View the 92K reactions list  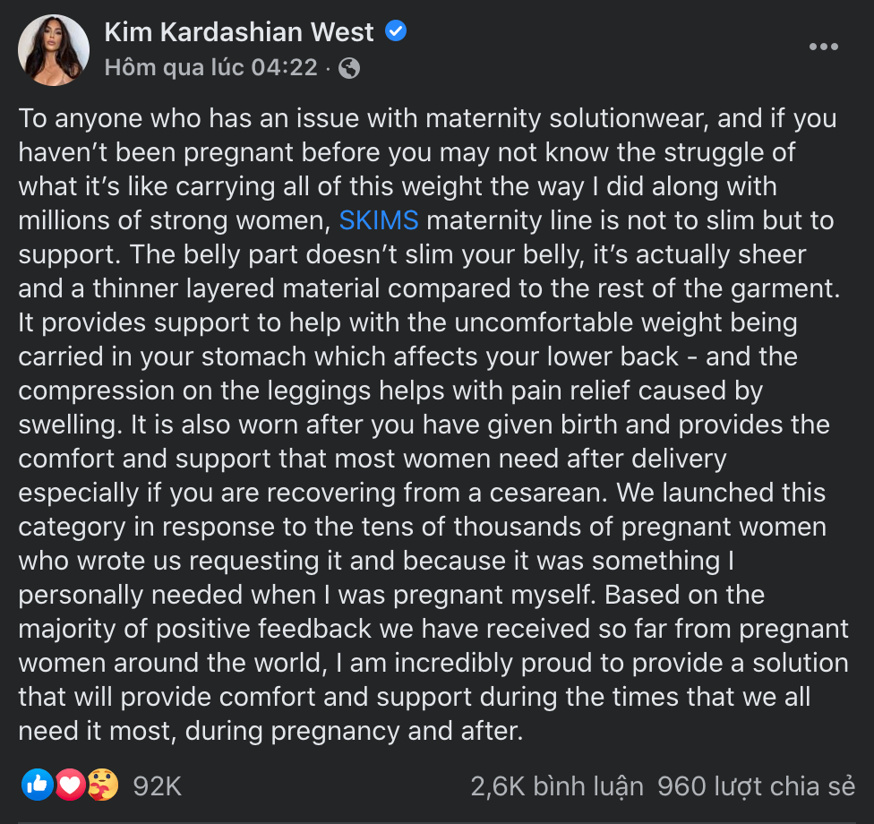click(x=158, y=786)
